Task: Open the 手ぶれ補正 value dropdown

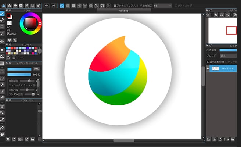Action: (162, 6)
